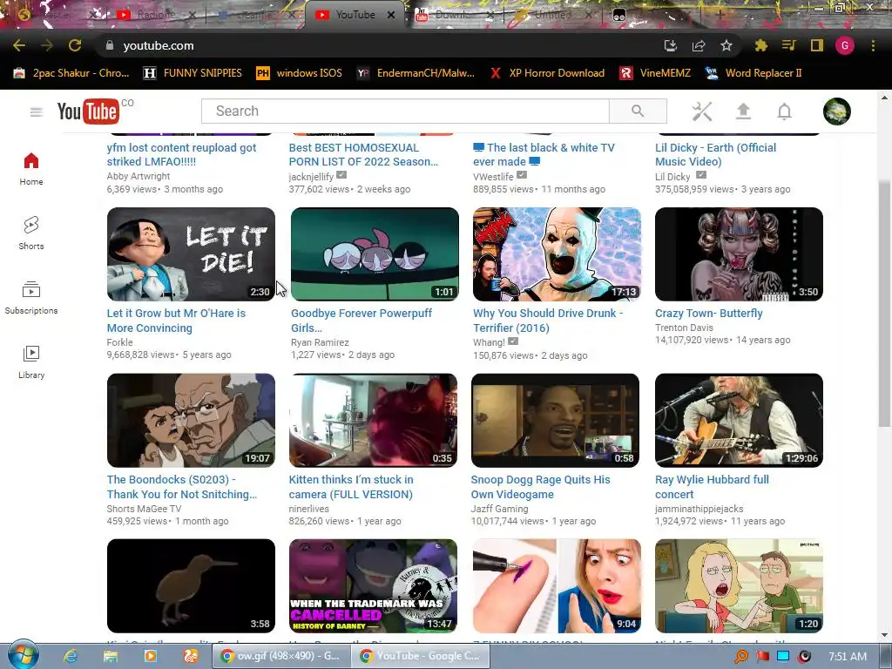The height and width of the screenshot is (669, 892).
Task: Open the History of Barney thumbnail
Action: 373,586
